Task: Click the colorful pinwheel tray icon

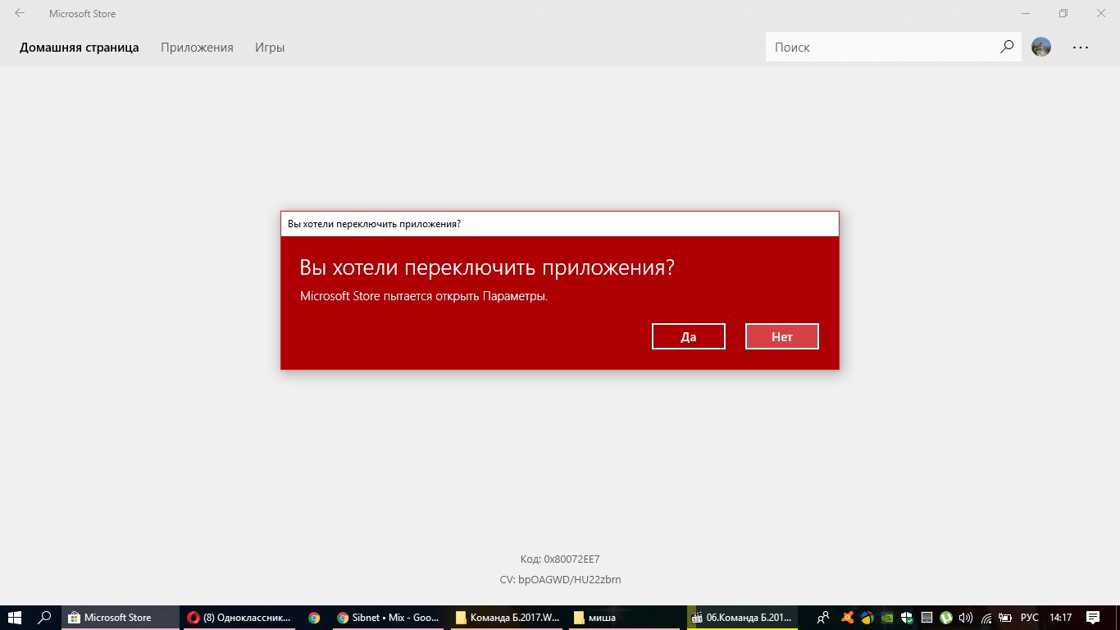Action: [867, 618]
